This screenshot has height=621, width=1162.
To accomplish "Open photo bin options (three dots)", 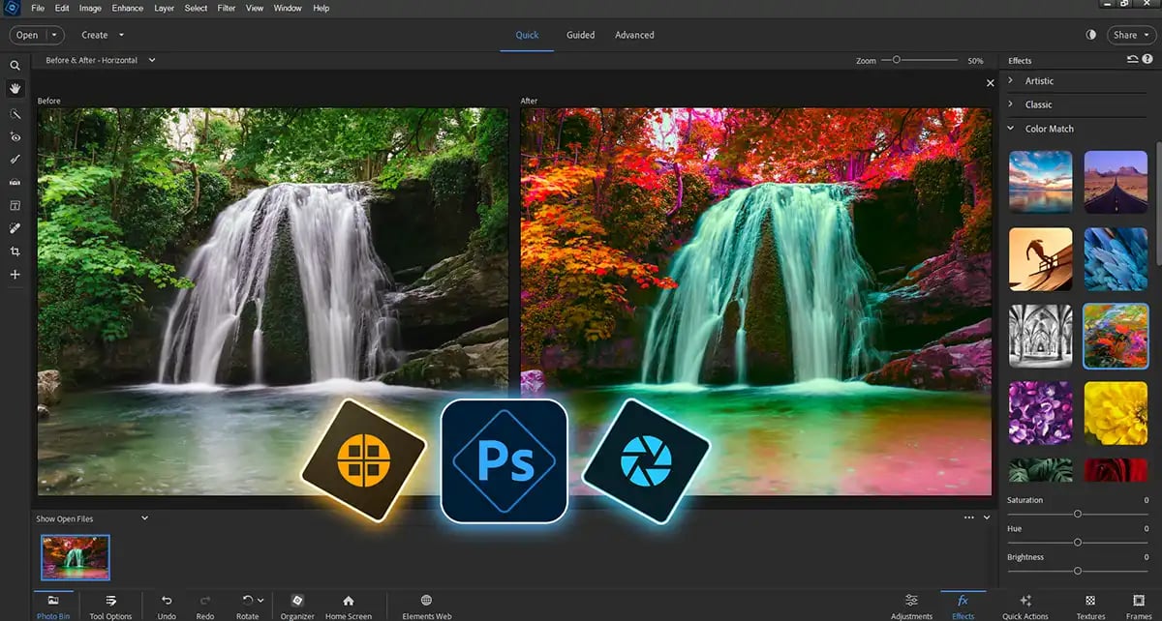I will tap(969, 517).
